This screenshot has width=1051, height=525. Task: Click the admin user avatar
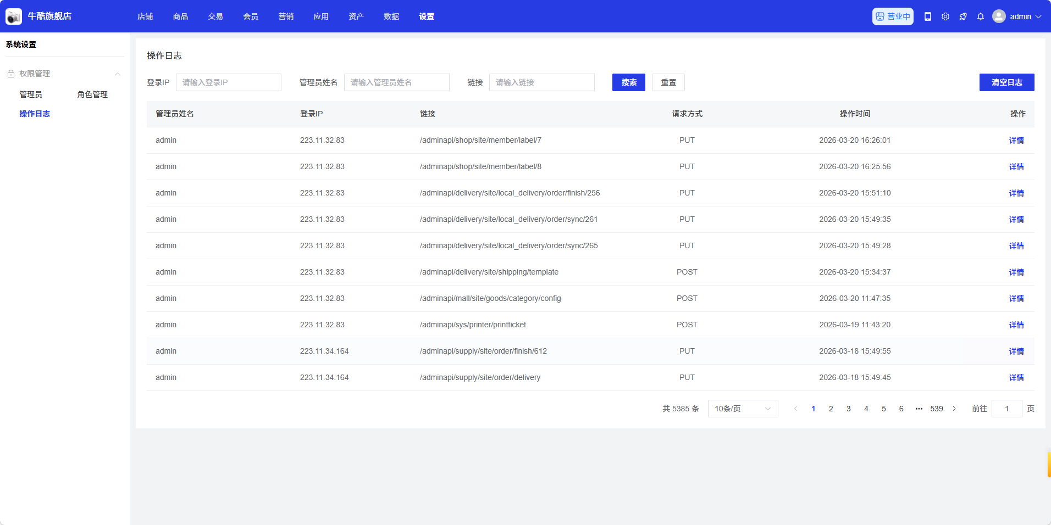(x=999, y=16)
